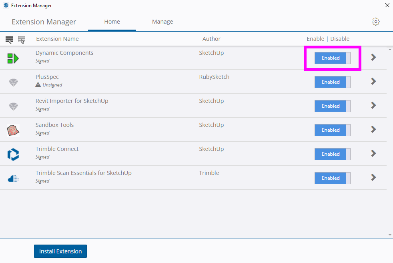Click the Install Extension button
The image size is (393, 263).
pyautogui.click(x=60, y=251)
